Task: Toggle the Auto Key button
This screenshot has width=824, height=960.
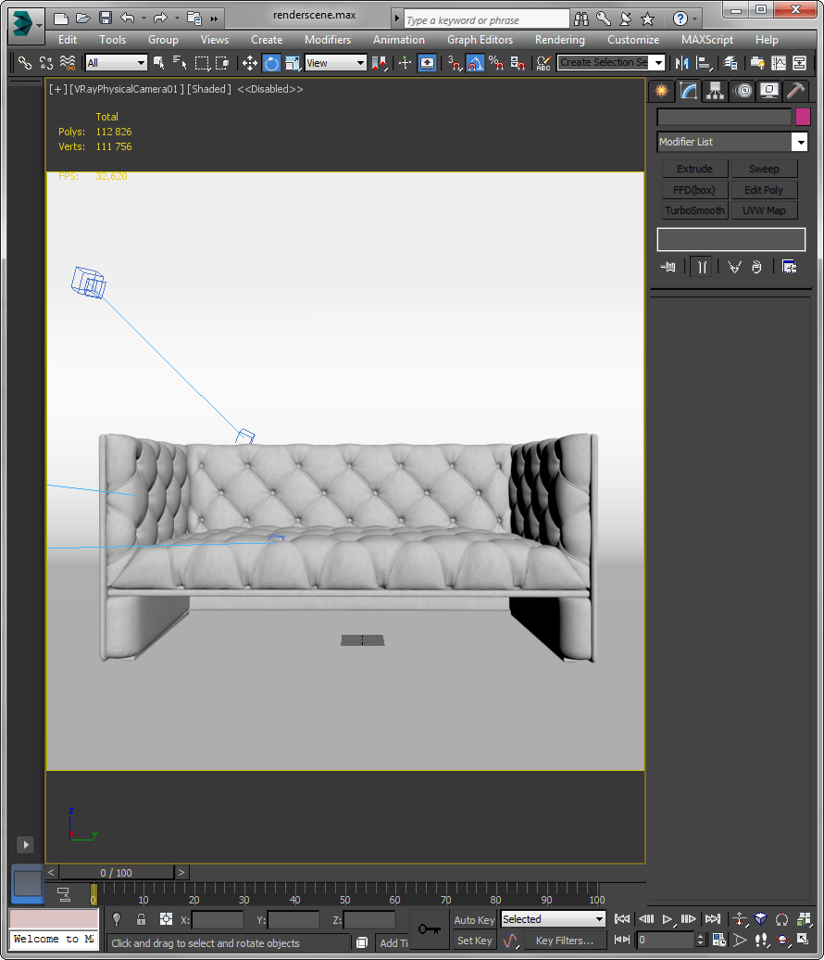Action: click(x=474, y=920)
